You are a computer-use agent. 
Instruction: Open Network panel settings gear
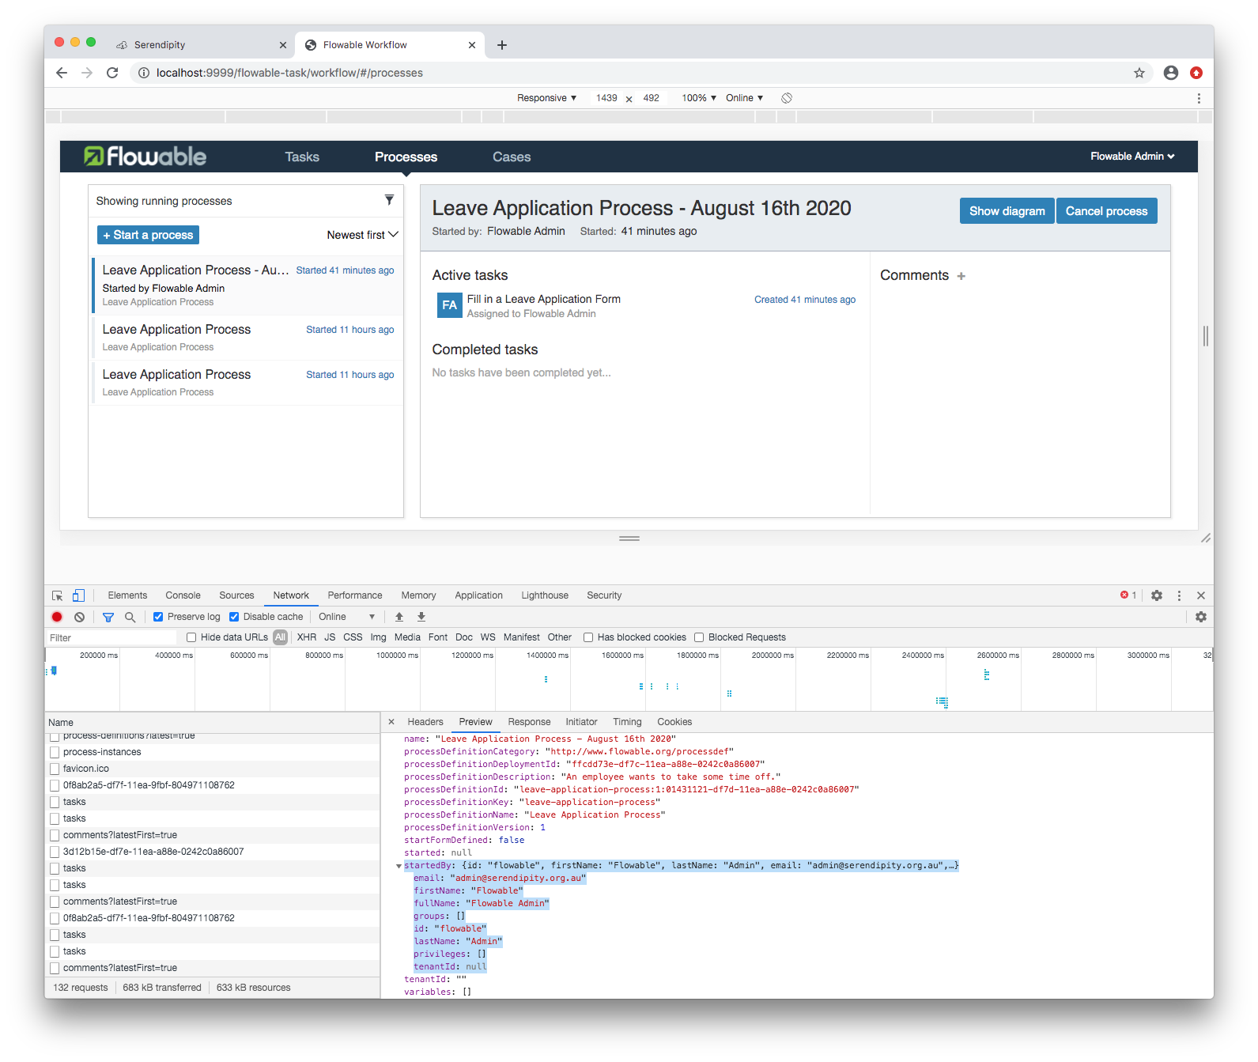1201,617
